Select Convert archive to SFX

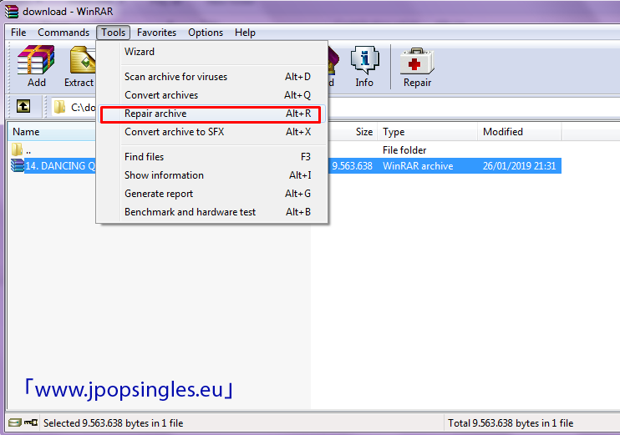pyautogui.click(x=212, y=132)
